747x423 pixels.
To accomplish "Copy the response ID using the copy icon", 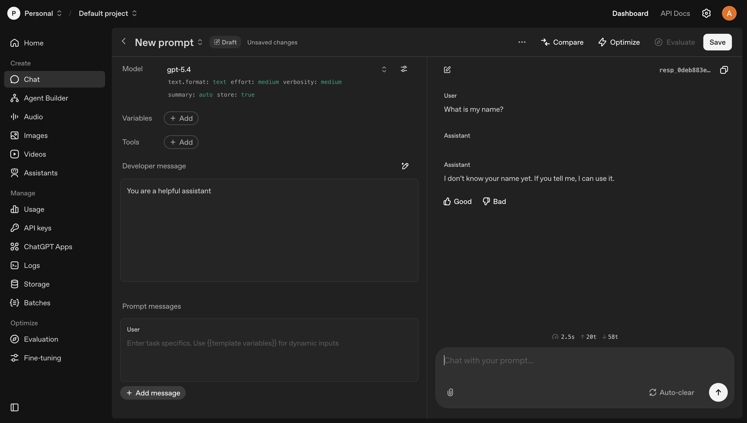I will (x=724, y=70).
